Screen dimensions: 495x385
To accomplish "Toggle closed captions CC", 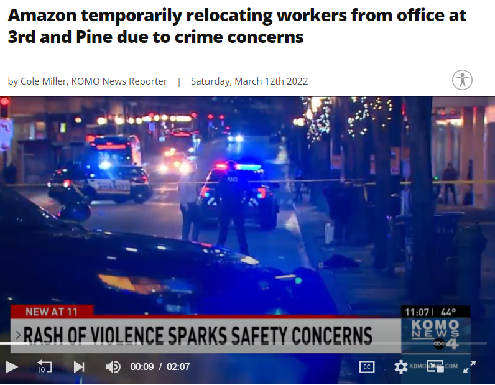I will (366, 367).
